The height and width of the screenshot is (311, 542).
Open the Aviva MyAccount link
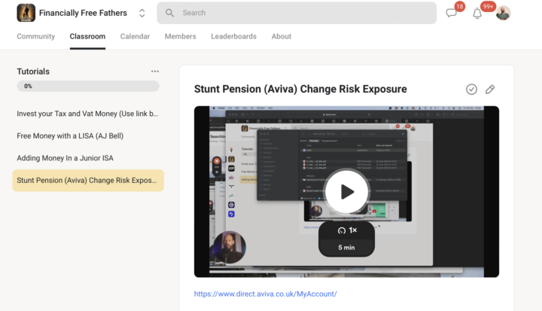tap(266, 294)
